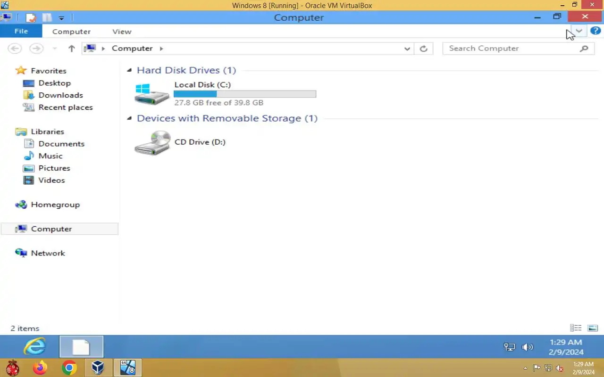The image size is (604, 377).
Task: Open the recent locations dropdown arrow
Action: [55, 49]
